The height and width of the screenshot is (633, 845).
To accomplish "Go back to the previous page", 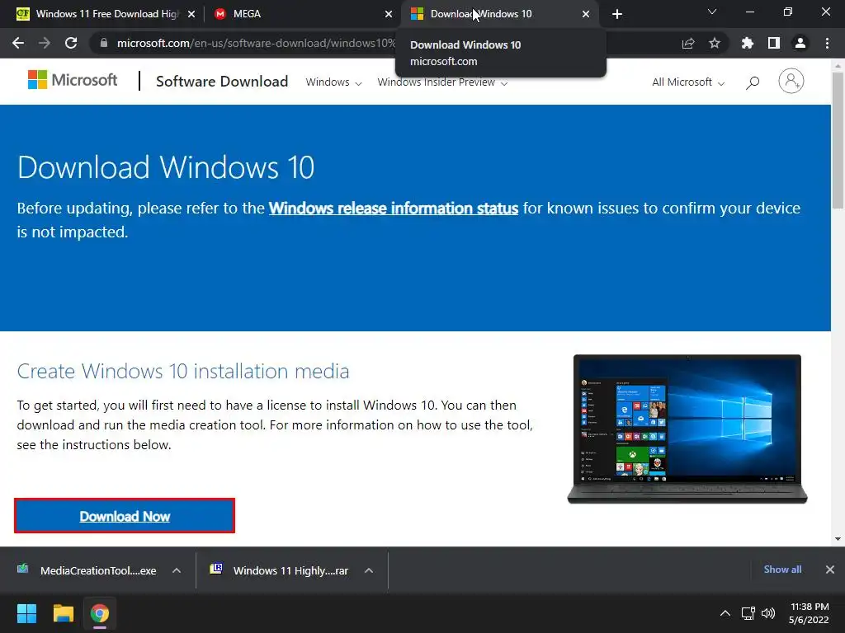I will (x=18, y=43).
